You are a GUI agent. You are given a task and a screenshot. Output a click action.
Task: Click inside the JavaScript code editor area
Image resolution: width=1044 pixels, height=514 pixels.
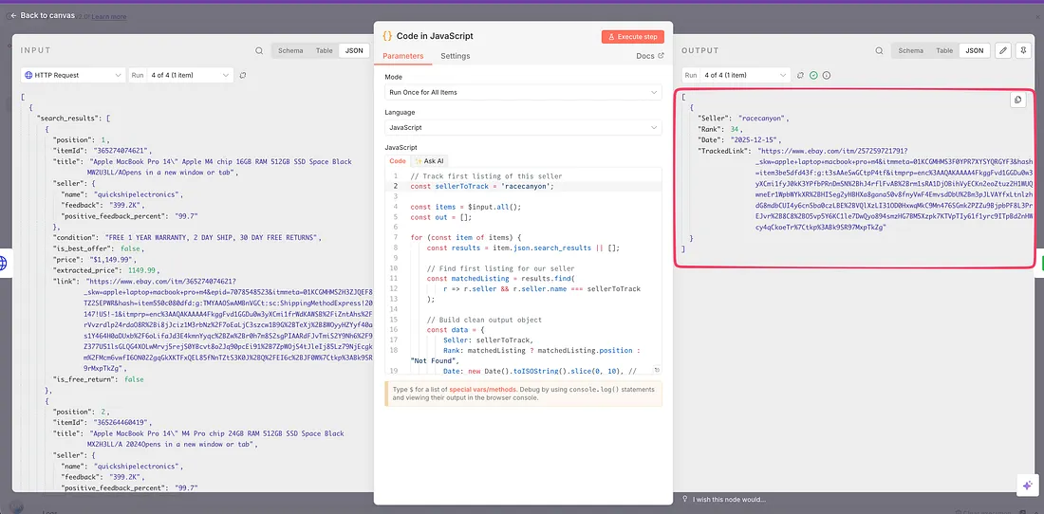tap(531, 266)
